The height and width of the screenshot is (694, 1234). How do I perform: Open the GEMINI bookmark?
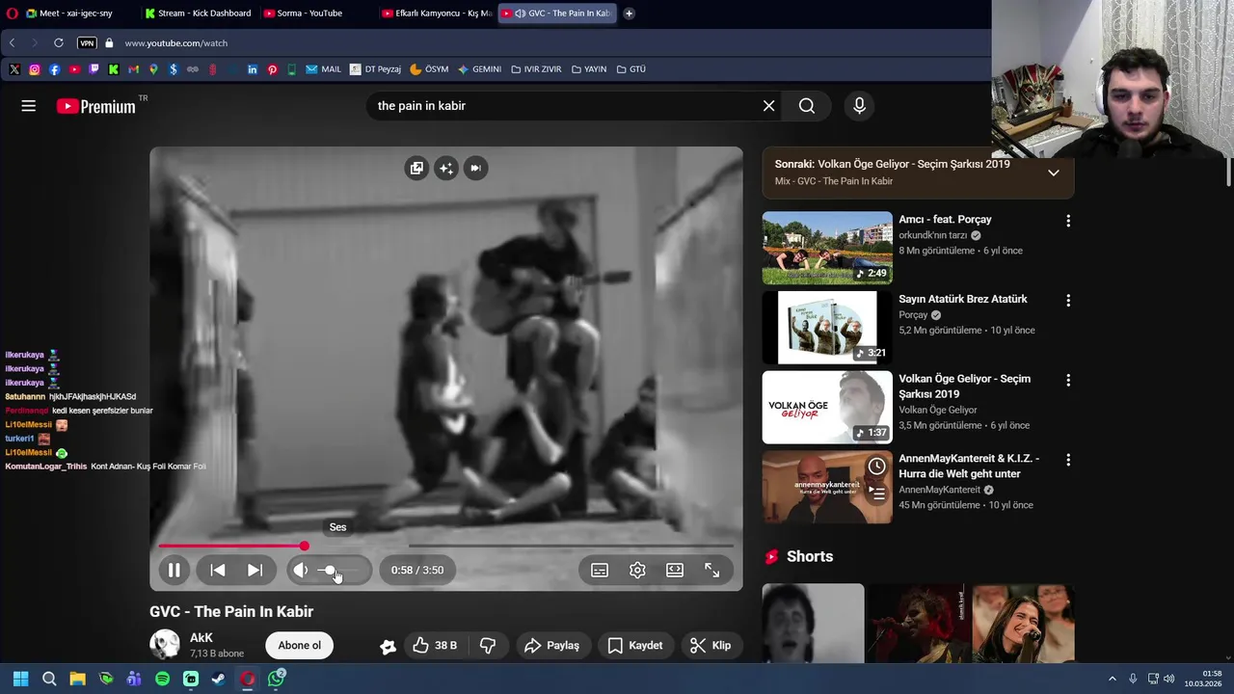click(479, 69)
